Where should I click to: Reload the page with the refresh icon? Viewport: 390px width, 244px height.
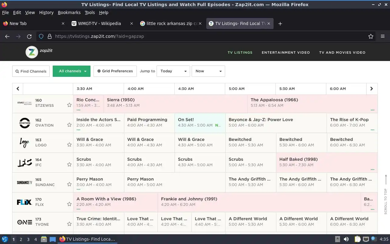point(29,36)
